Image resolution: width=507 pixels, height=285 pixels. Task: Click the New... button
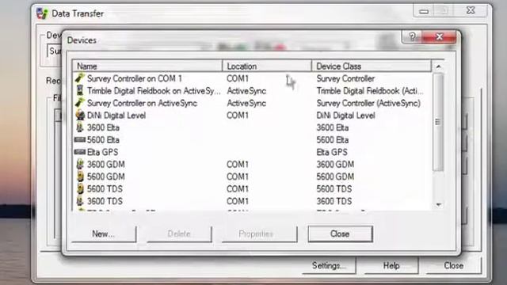[x=104, y=234]
